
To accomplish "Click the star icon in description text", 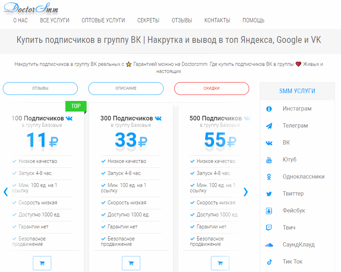I will click(129, 64).
